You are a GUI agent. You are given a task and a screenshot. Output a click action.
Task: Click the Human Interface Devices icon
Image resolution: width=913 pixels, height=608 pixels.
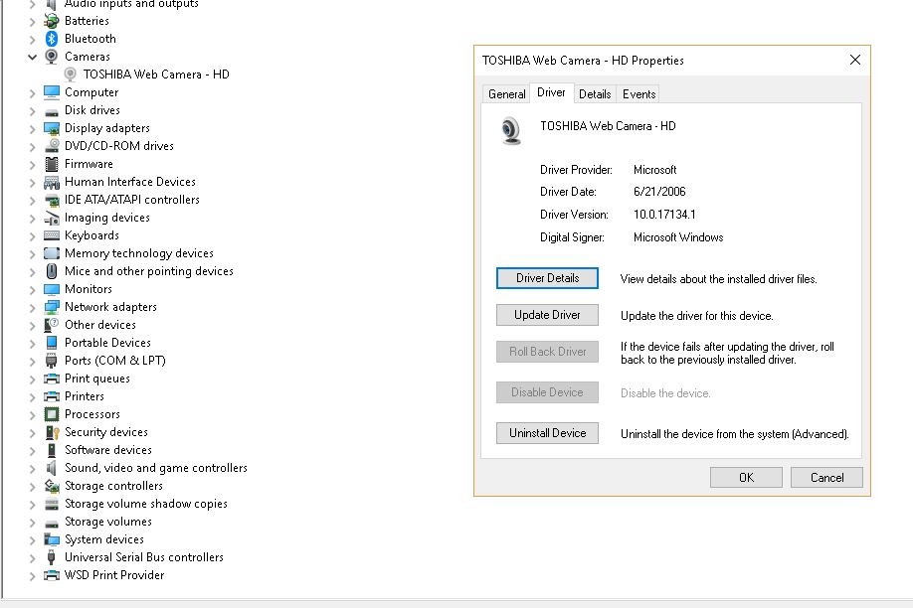pos(52,182)
